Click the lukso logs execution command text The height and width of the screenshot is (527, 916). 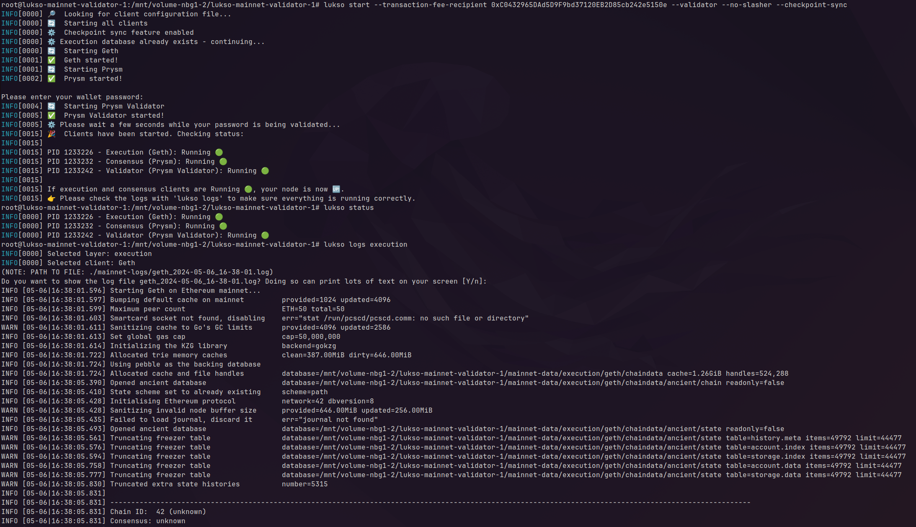365,245
